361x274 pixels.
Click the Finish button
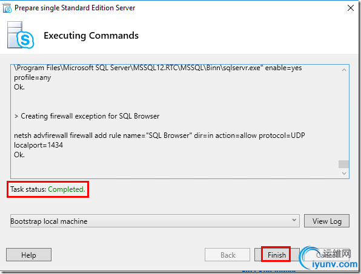click(277, 255)
